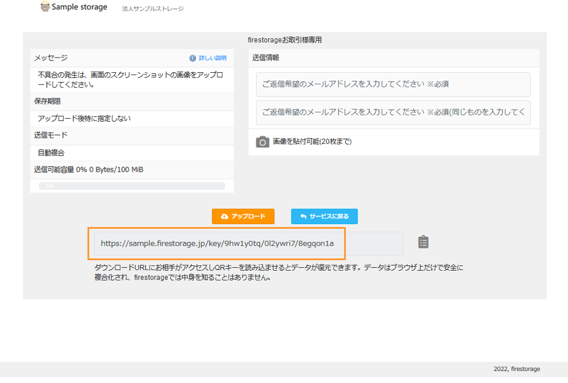Click the blue サービスに戻る button

tap(324, 217)
